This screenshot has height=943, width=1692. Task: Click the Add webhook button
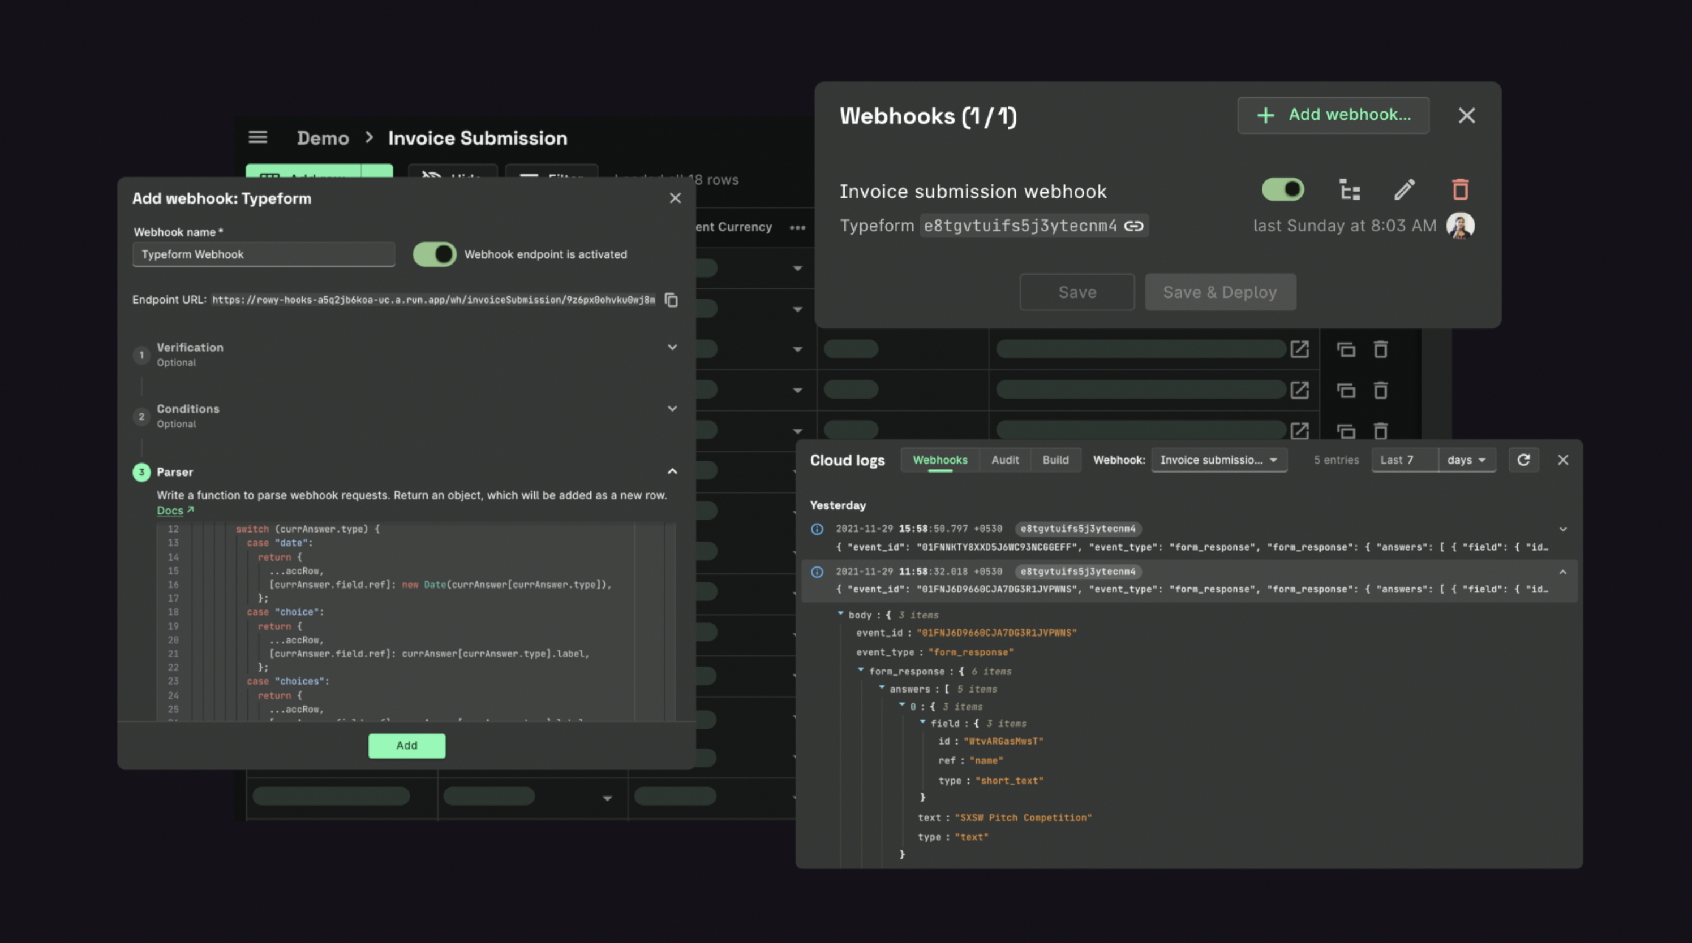click(1333, 115)
